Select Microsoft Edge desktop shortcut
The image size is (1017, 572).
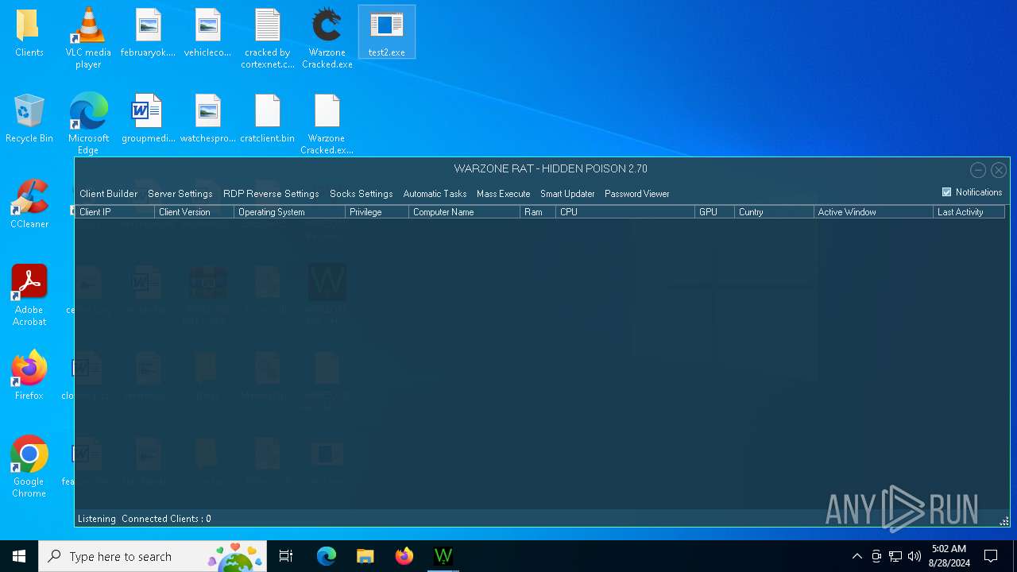(88, 123)
